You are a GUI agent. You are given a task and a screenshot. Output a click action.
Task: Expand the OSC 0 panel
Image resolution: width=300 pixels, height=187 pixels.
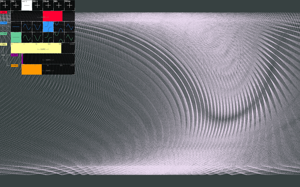point(5,5)
